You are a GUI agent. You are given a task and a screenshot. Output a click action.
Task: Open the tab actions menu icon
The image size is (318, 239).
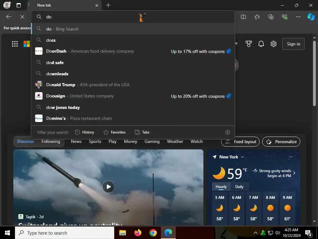tap(18, 5)
